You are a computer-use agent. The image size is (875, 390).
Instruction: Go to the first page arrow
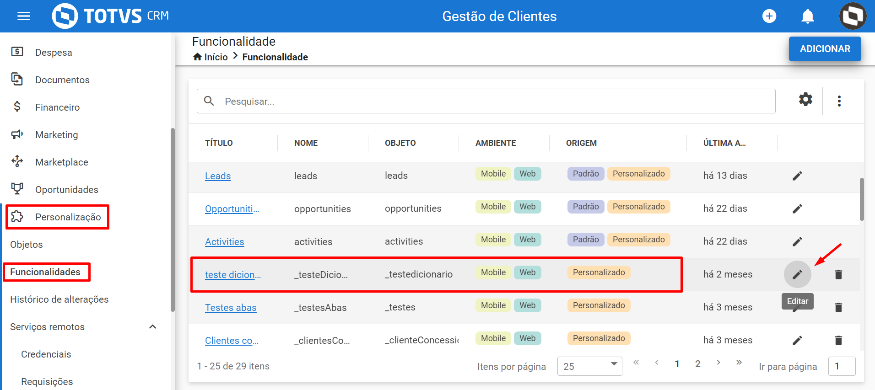pos(636,363)
